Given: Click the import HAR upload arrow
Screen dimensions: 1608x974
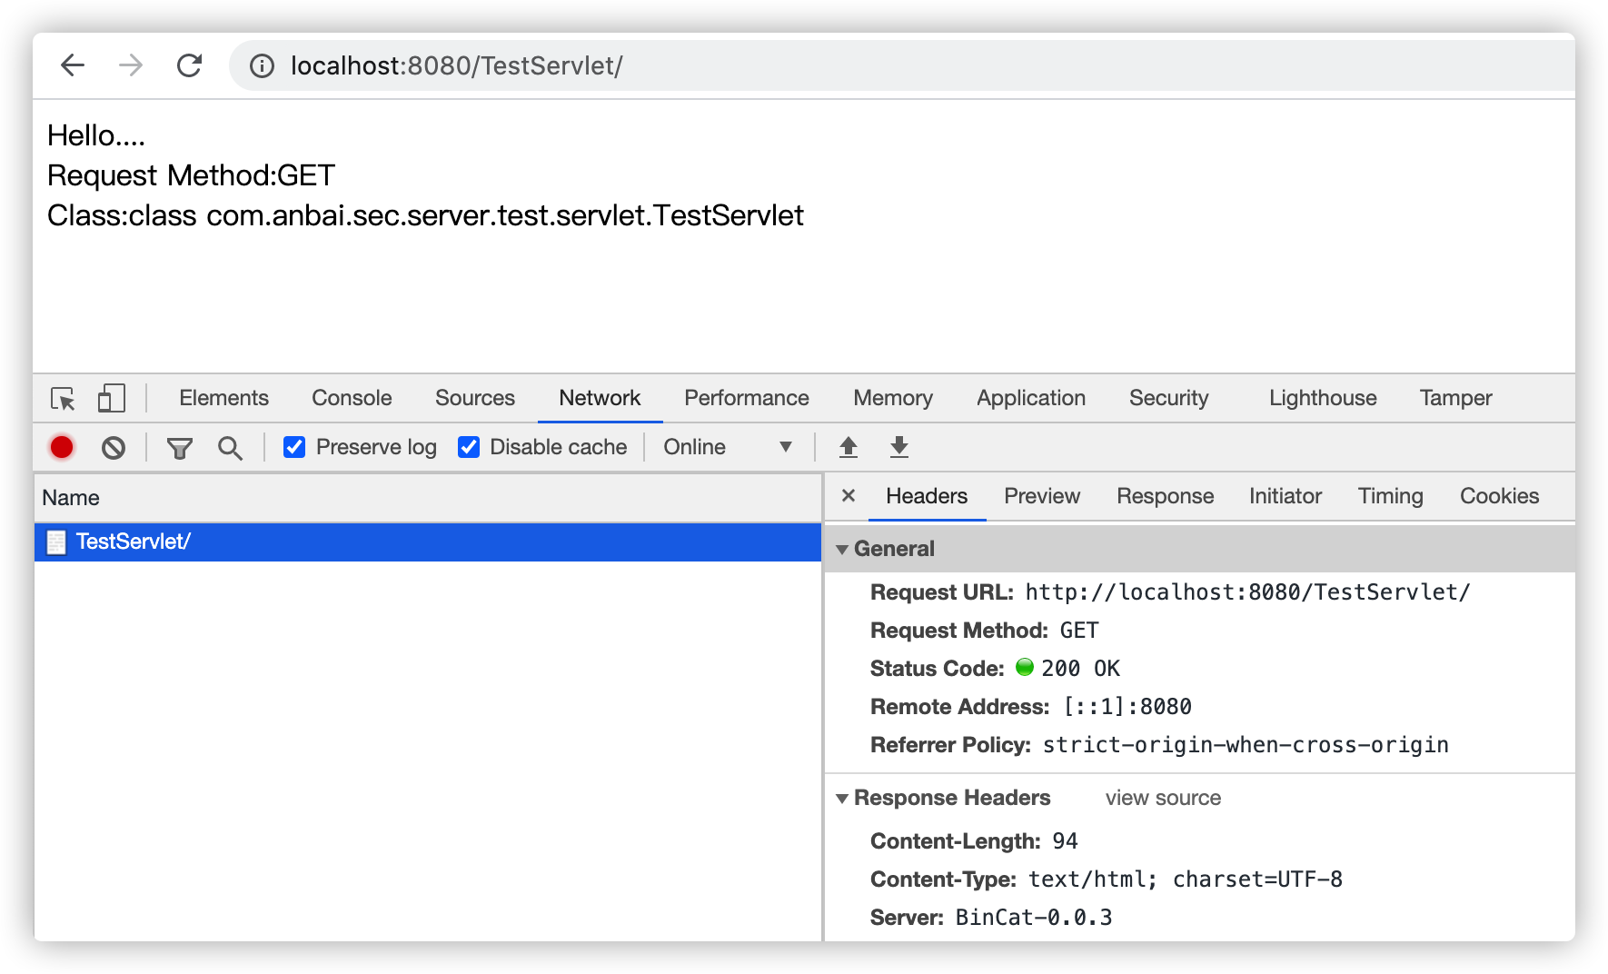Looking at the screenshot, I should (x=848, y=447).
